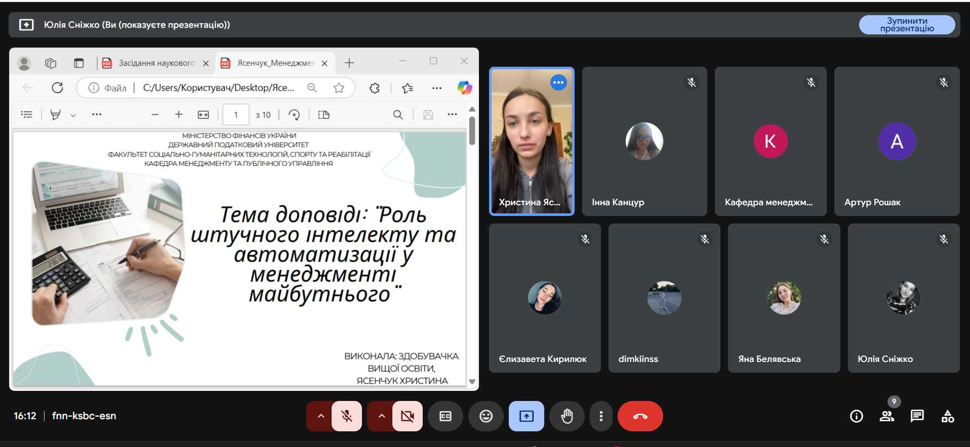
Task: Click PDF scrollbar down arrow
Action: pyautogui.click(x=472, y=382)
